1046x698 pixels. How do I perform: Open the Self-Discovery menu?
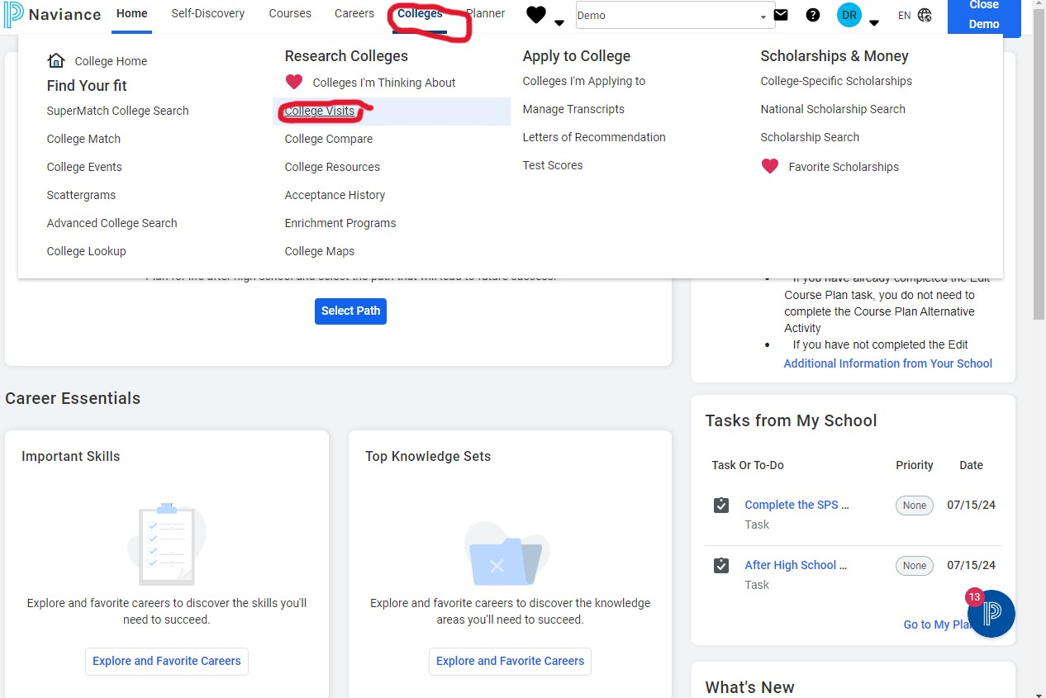pos(208,14)
